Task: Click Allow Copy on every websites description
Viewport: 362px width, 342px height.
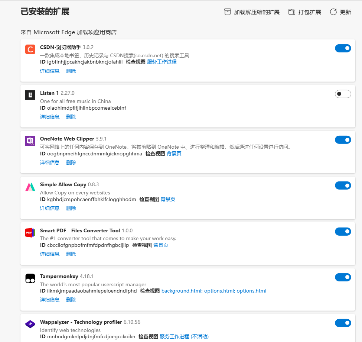Action: click(75, 193)
